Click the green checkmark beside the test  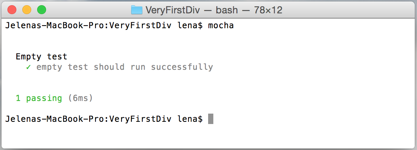[29, 67]
